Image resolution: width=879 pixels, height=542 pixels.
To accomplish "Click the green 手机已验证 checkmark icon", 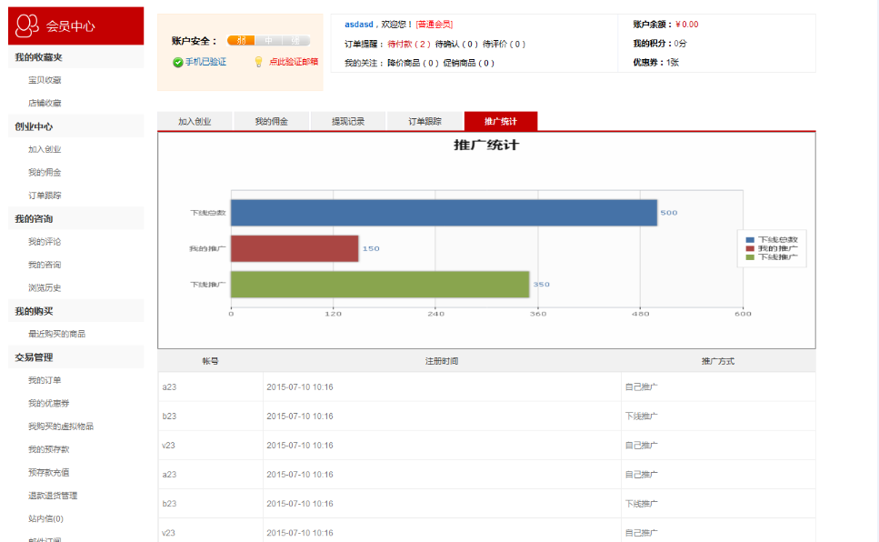I will (178, 62).
